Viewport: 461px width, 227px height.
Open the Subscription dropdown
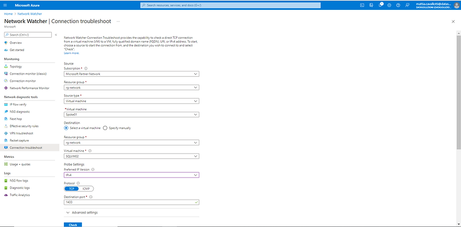pos(131,74)
